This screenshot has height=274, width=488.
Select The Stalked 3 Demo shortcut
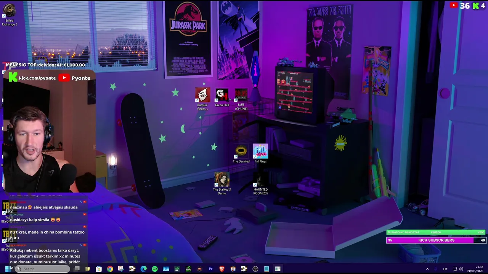point(222,183)
